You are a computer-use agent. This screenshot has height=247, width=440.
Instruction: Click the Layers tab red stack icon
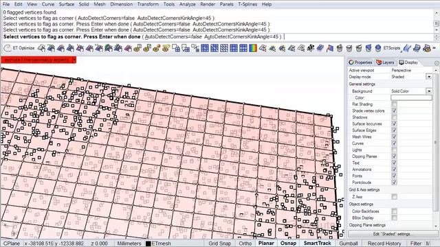tap(379, 62)
